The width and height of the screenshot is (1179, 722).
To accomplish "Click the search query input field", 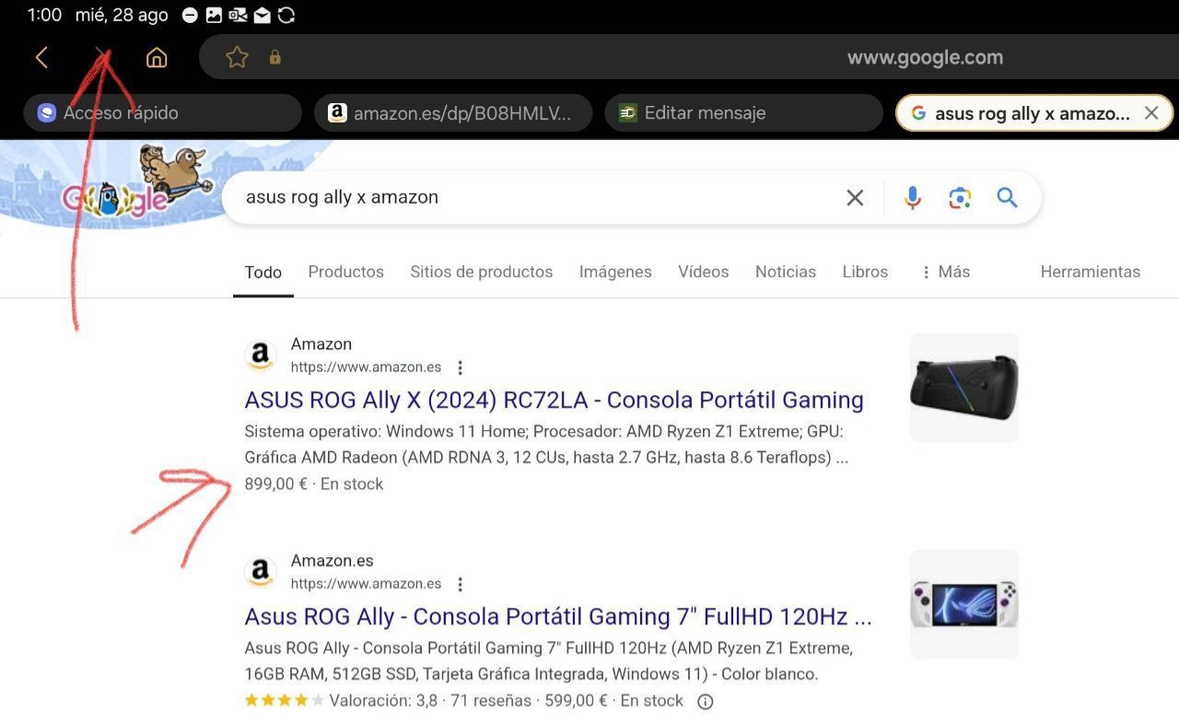I will [x=534, y=197].
